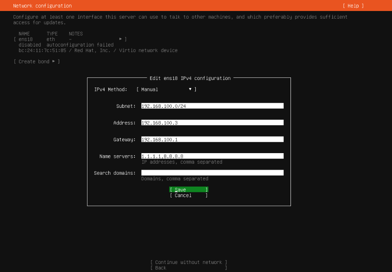The image size is (392, 272).
Task: Open the Help menu in header
Action: 353,6
